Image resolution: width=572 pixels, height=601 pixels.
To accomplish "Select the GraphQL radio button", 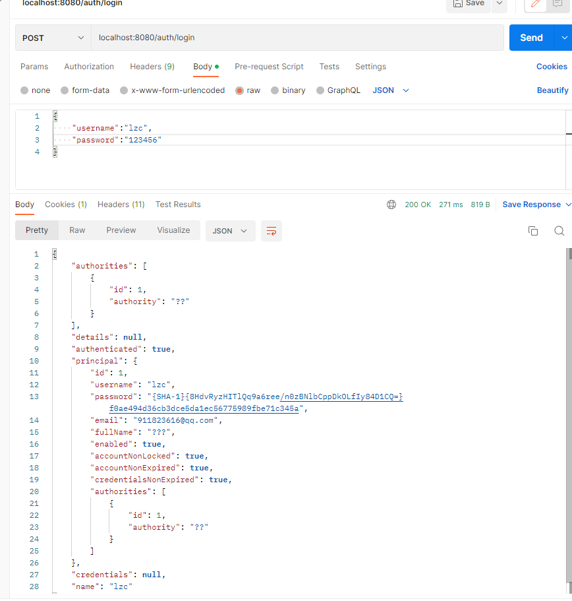I will pos(320,90).
